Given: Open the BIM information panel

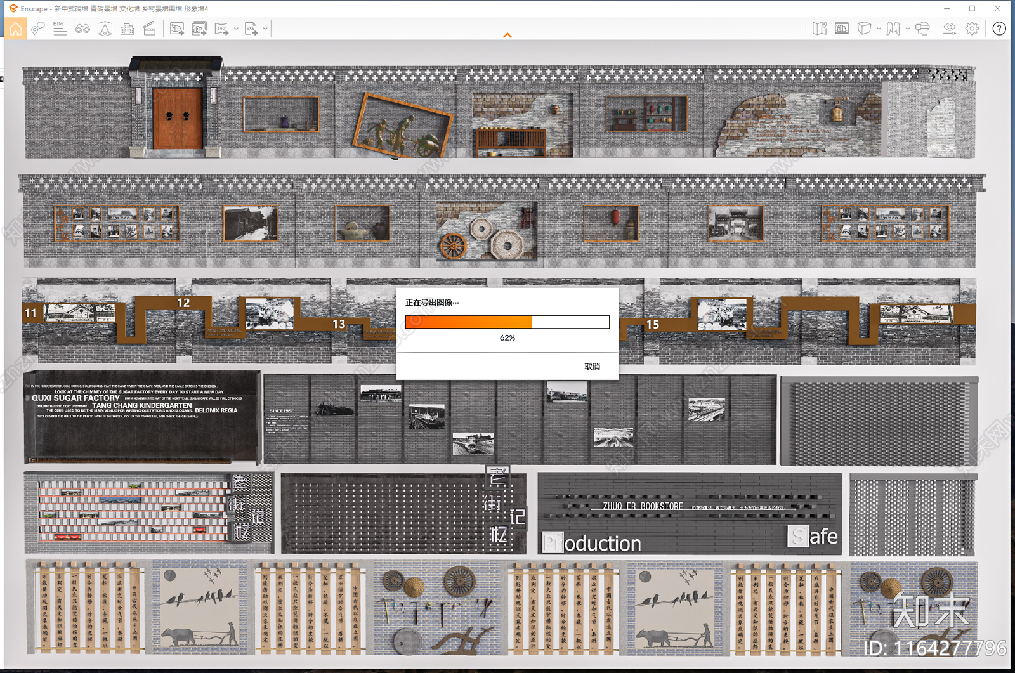Looking at the screenshot, I should pos(60,29).
